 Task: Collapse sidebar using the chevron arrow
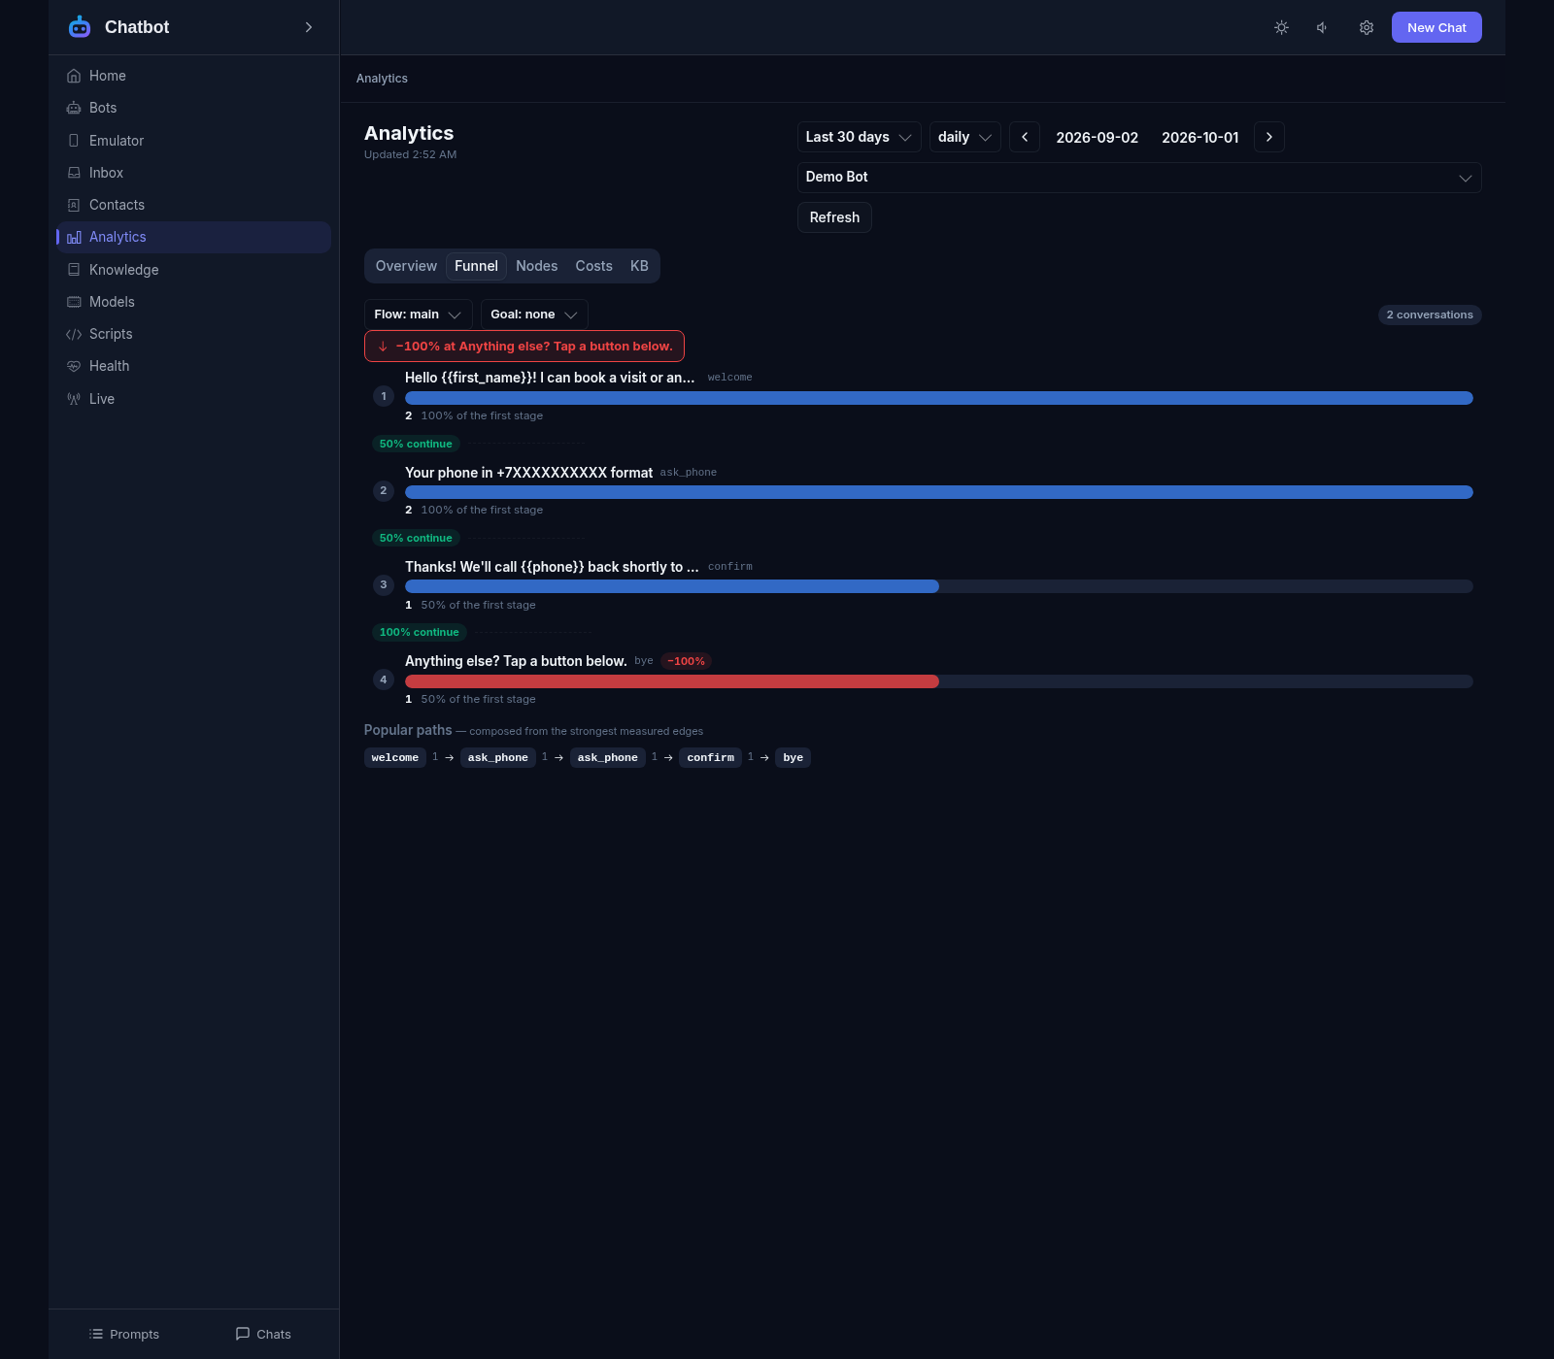(x=309, y=27)
